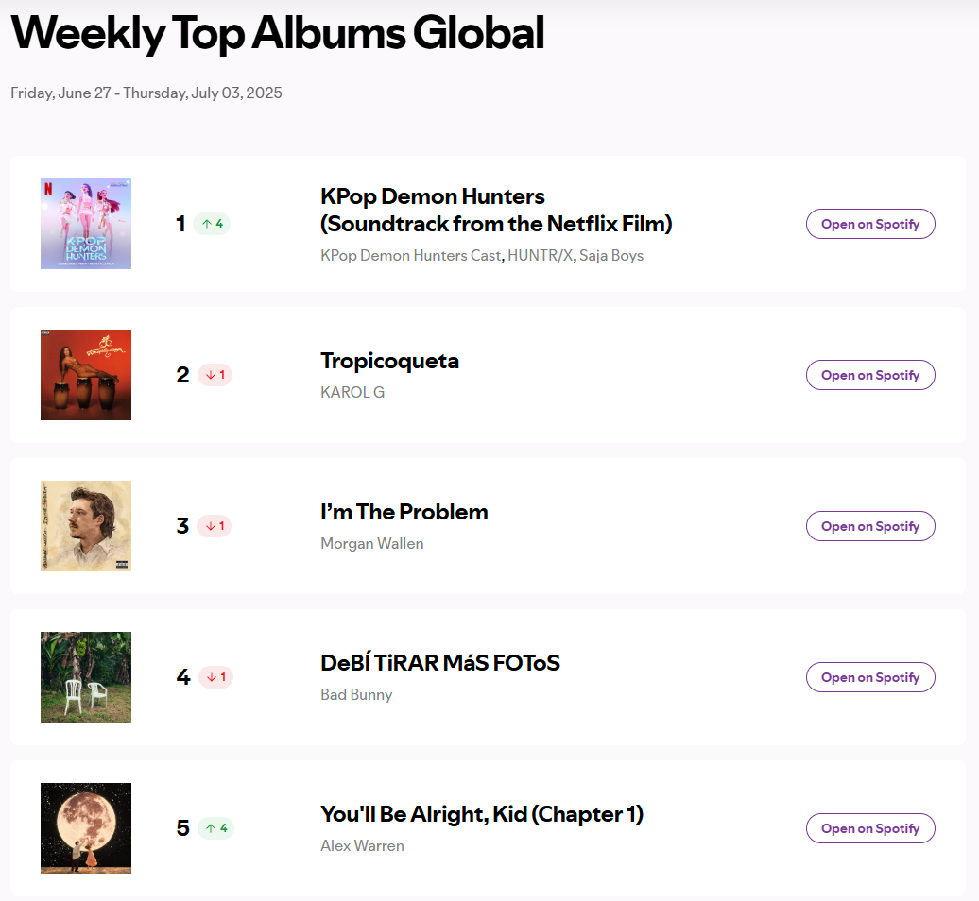Open I'm The Problem on Spotify
This screenshot has height=901, width=979.
click(870, 526)
